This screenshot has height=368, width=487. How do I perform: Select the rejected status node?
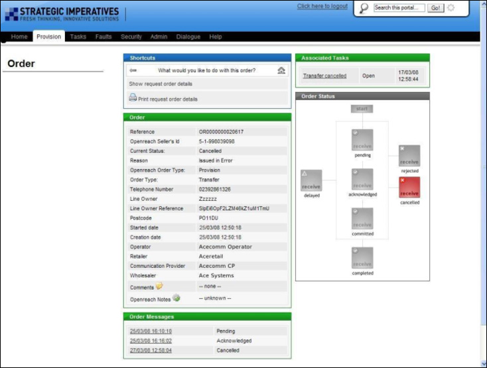[x=409, y=156]
